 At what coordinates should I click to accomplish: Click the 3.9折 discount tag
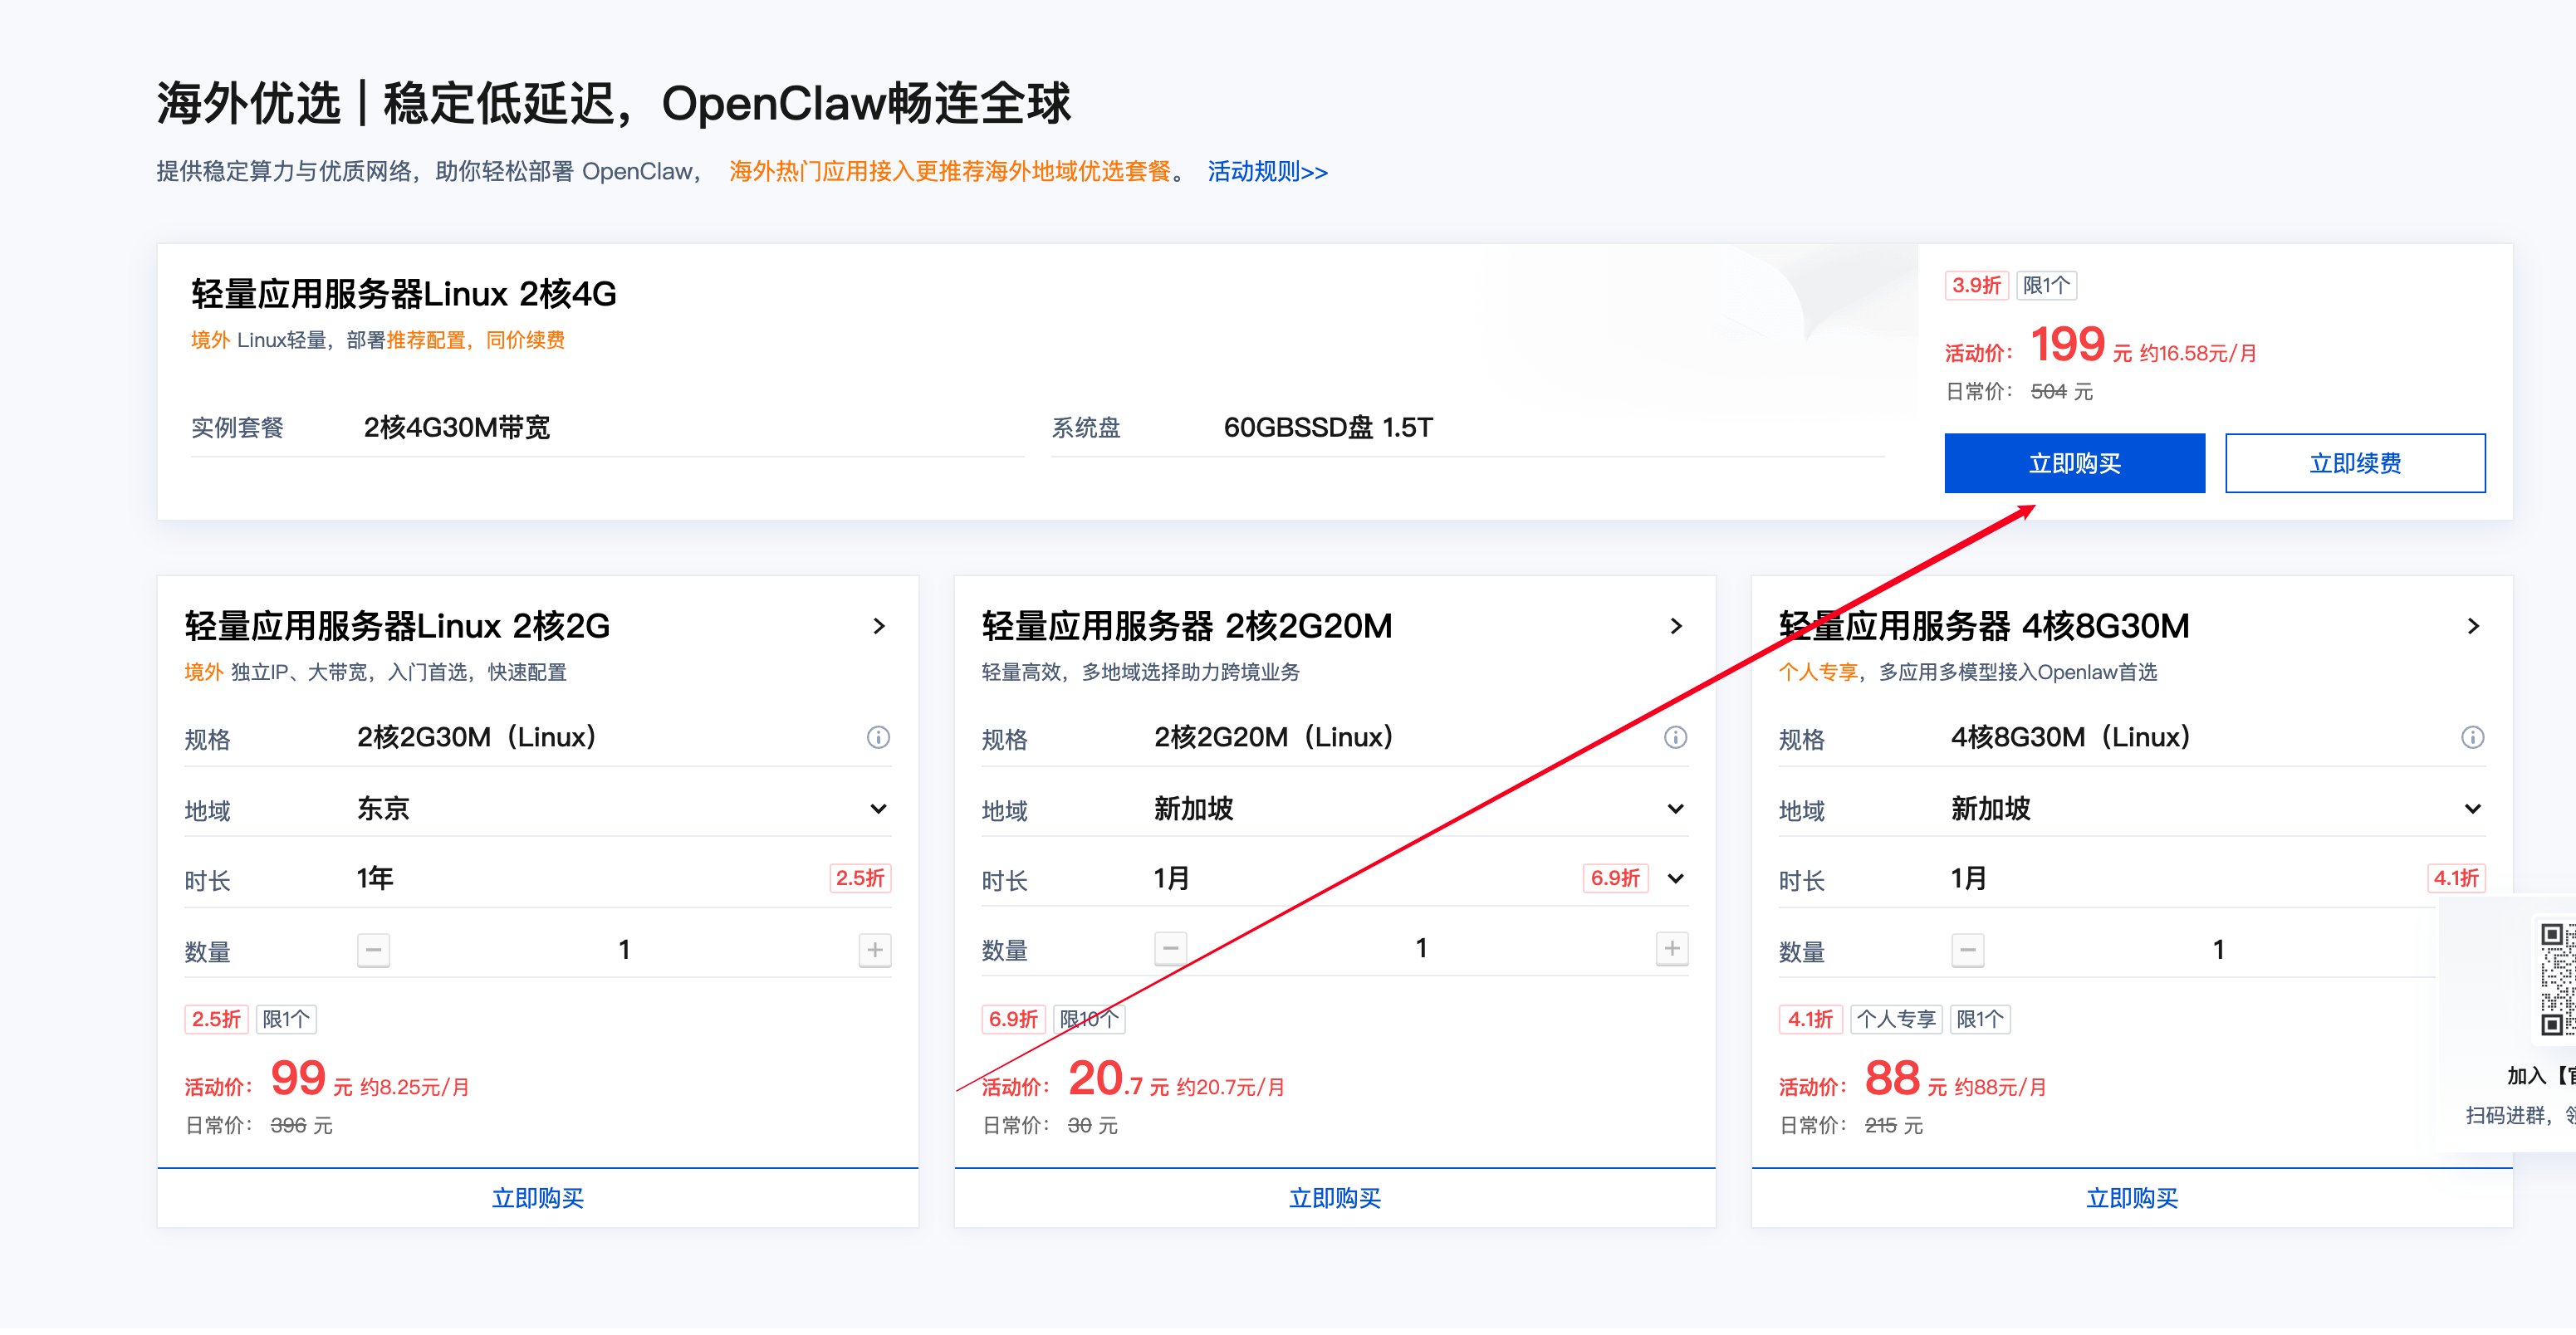click(1976, 285)
